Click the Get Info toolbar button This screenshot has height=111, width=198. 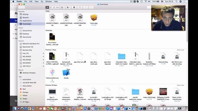(74, 7)
